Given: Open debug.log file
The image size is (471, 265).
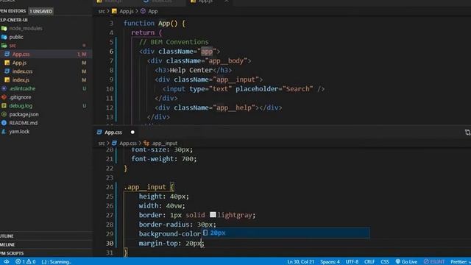Looking at the screenshot, I should click(21, 106).
